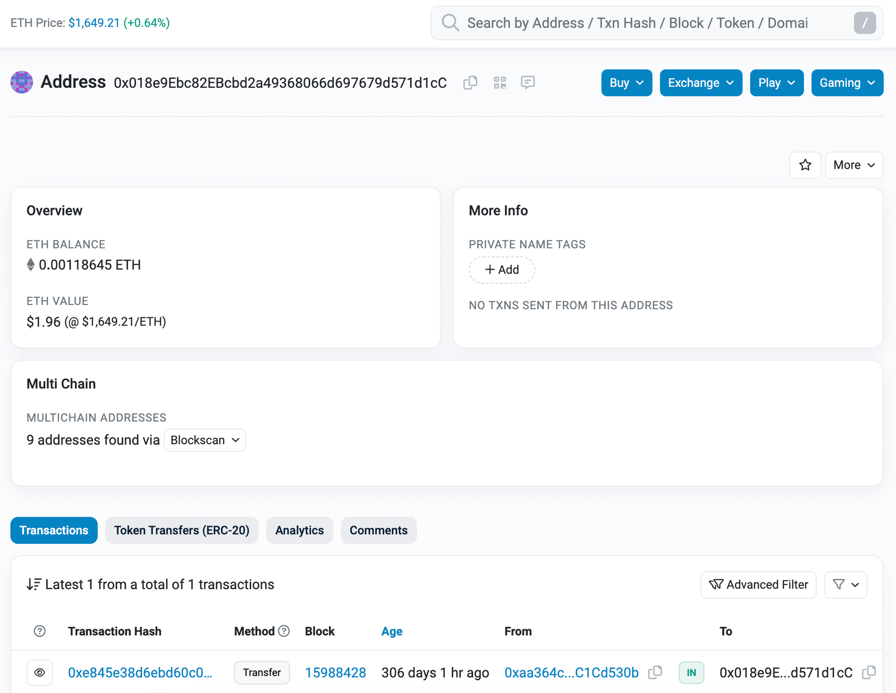Open the filter dropdown beside Advanced Filter
896x693 pixels.
click(845, 585)
